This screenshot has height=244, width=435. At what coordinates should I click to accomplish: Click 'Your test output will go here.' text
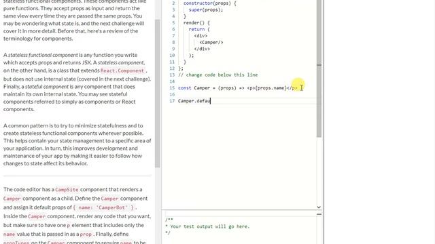[210, 226]
